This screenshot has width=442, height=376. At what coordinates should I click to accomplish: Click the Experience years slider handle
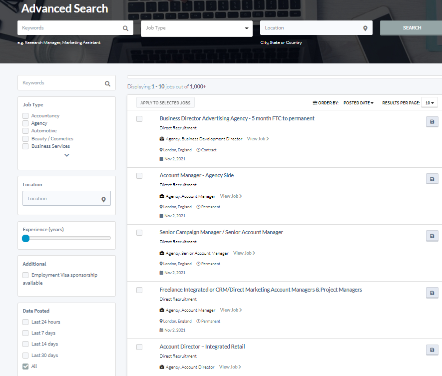[25, 239]
